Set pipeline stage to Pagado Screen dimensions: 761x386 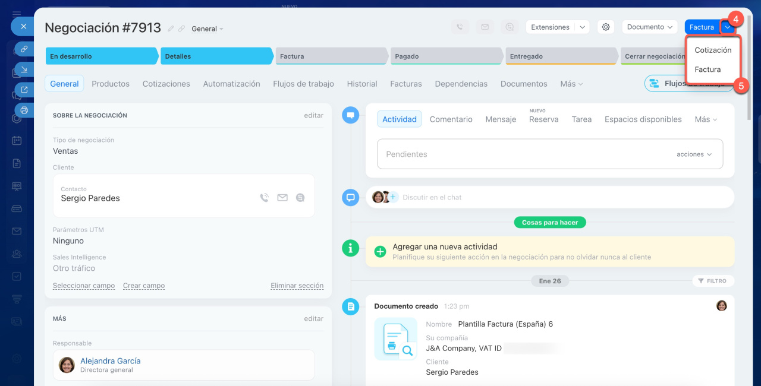446,56
